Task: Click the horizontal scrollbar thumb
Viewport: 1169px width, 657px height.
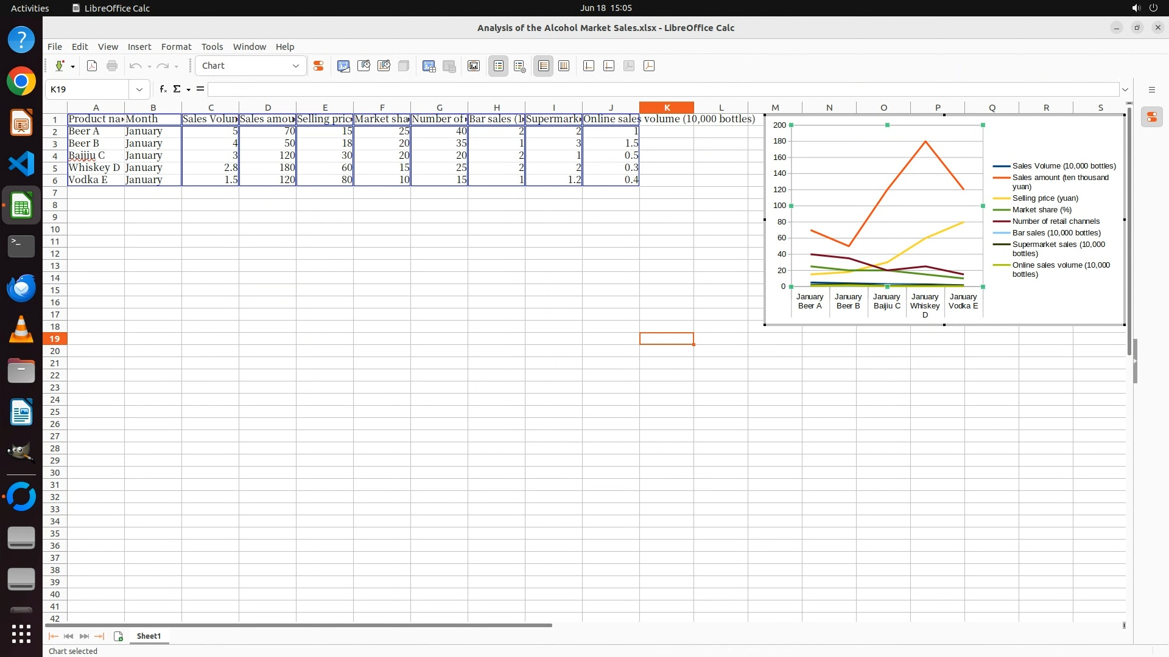Action: [x=298, y=625]
